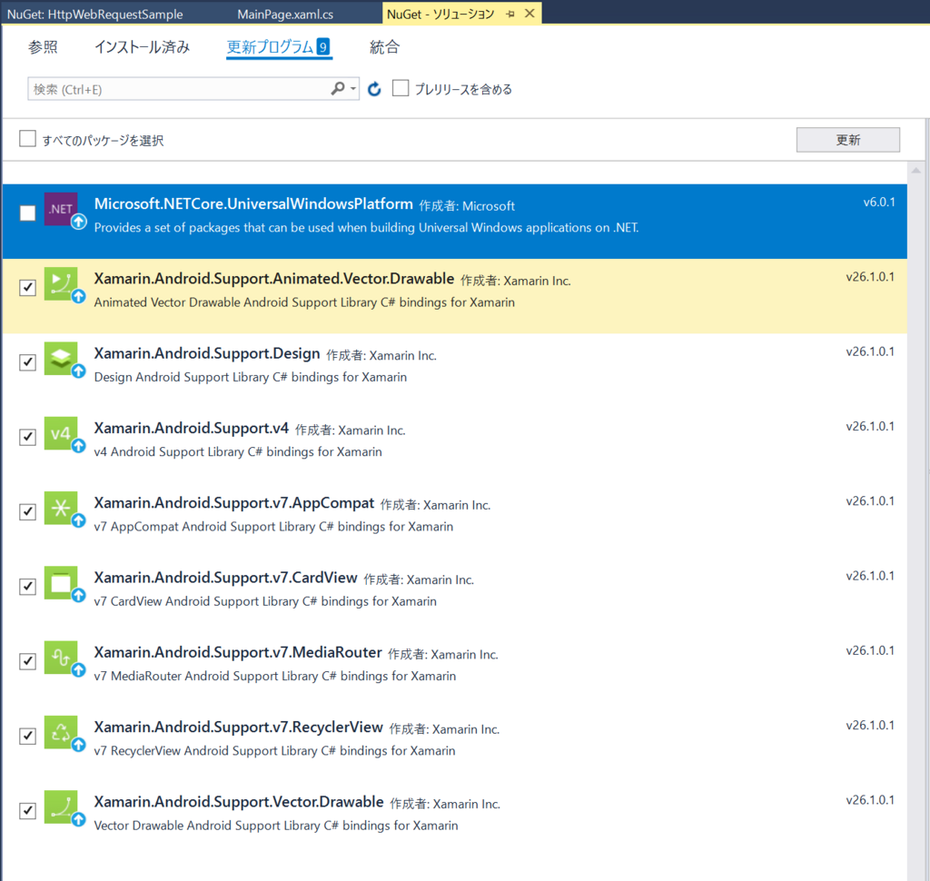Click the update badge 9 on 更新プログラム
930x881 pixels.
point(322,46)
